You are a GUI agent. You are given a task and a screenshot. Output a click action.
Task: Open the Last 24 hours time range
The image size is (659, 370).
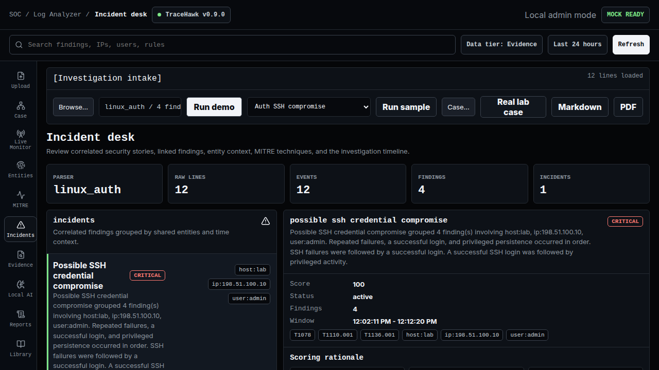578,45
